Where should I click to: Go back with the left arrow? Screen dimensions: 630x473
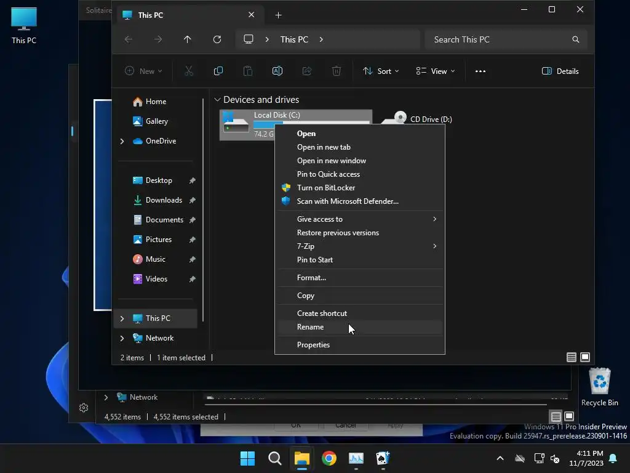[129, 39]
